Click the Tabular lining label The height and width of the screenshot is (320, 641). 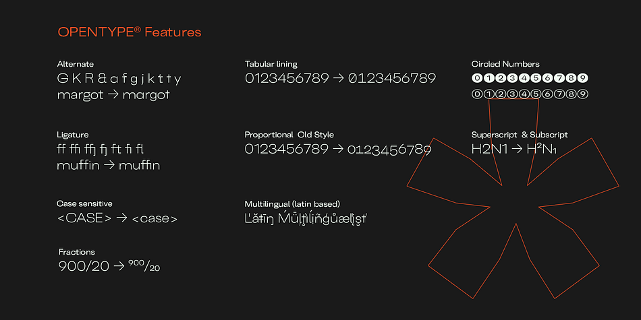[271, 64]
